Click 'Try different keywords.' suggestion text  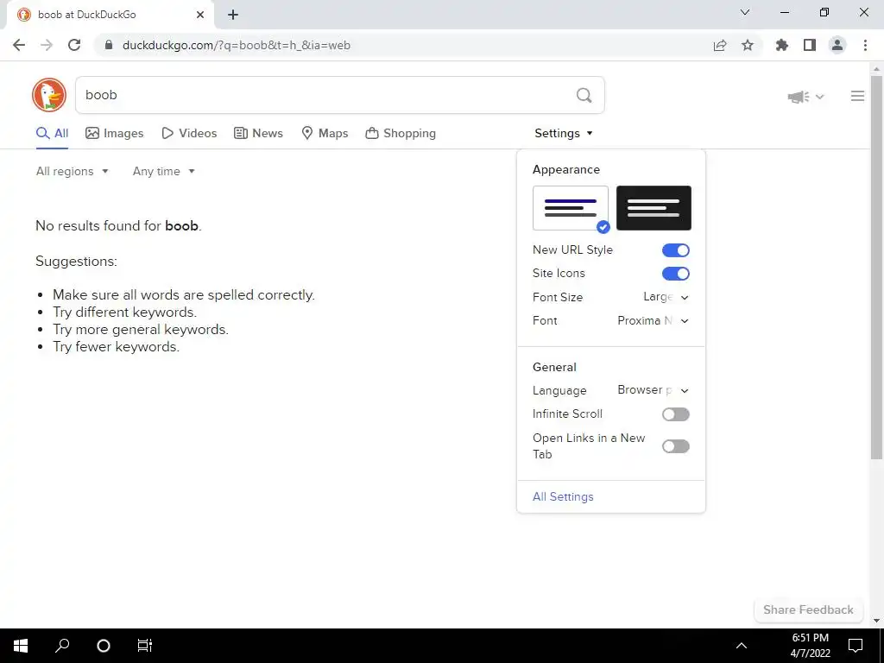click(x=124, y=313)
